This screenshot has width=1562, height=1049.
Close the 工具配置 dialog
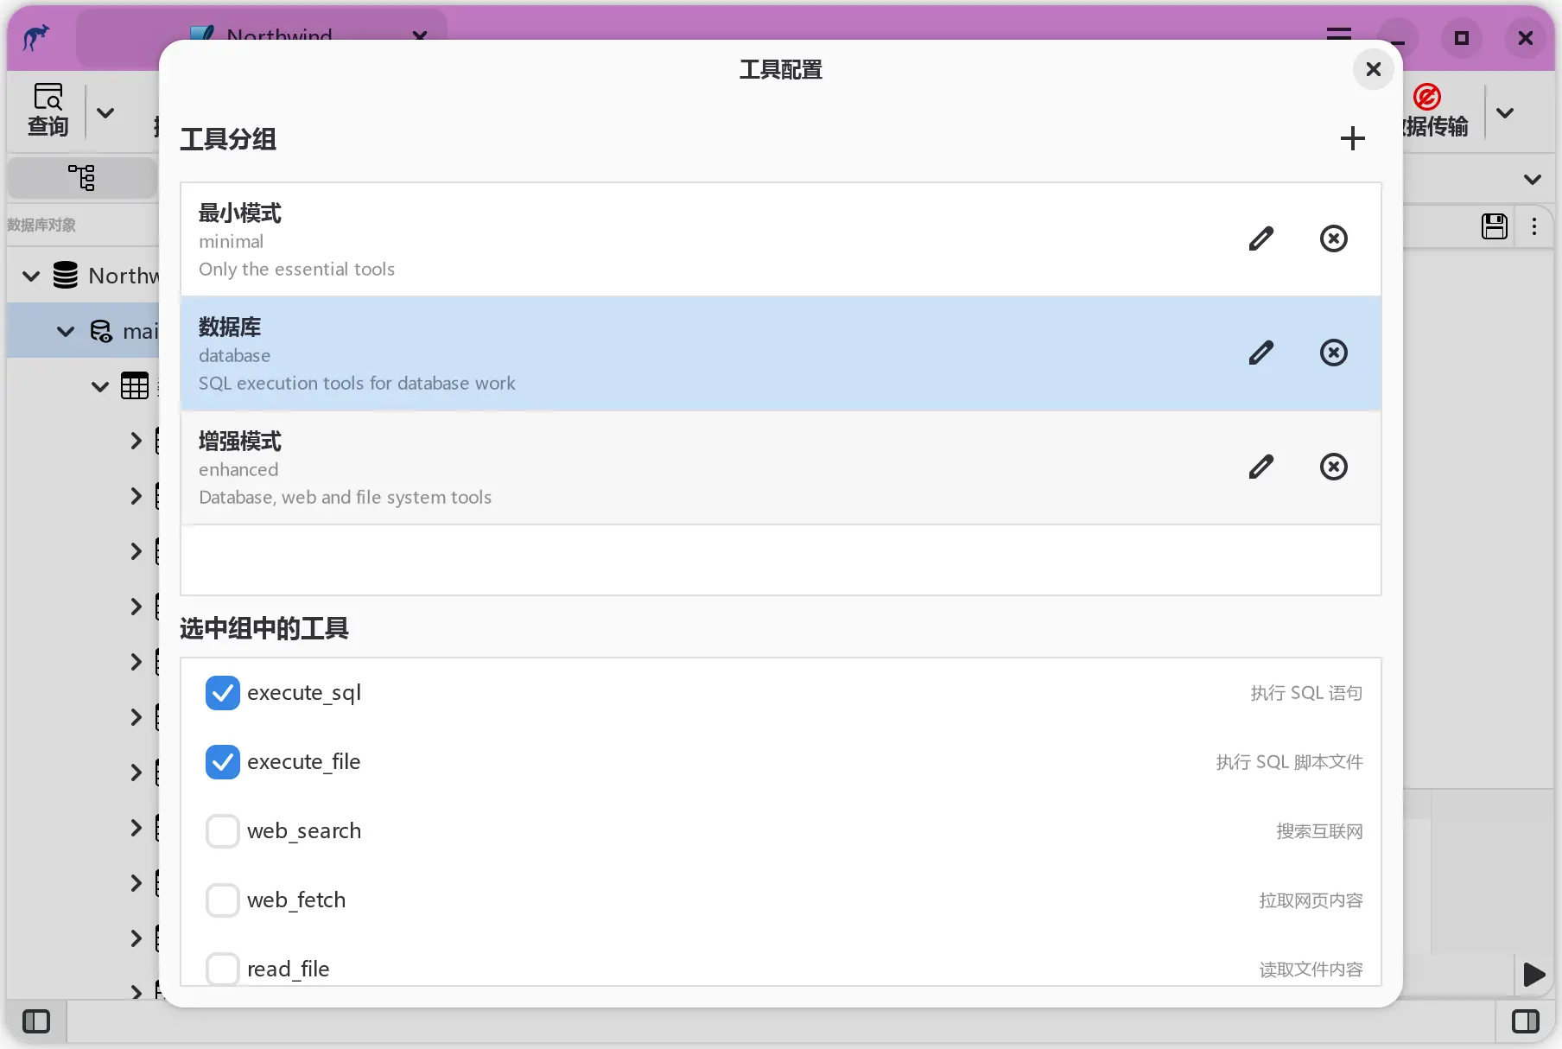point(1374,69)
